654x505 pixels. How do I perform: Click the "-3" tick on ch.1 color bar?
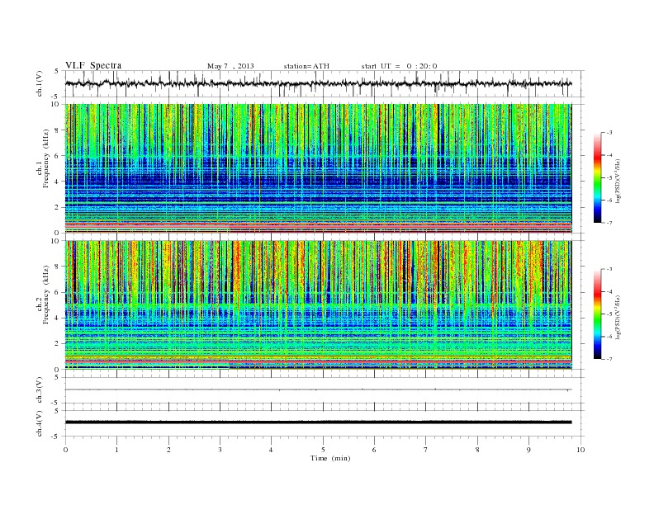(609, 133)
